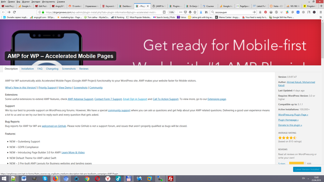Open the Community link

[x=96, y=87]
